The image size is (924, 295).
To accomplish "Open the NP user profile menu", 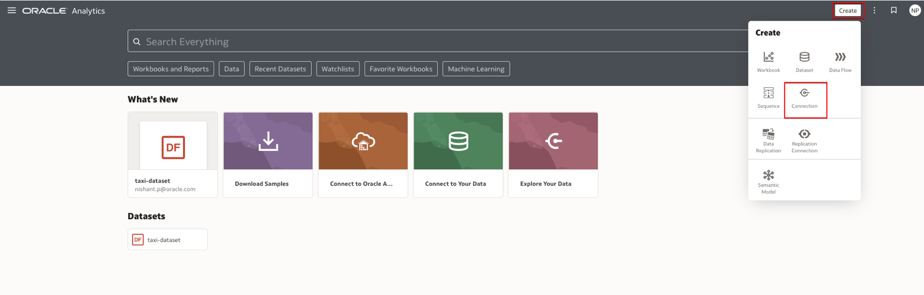I will click(915, 11).
